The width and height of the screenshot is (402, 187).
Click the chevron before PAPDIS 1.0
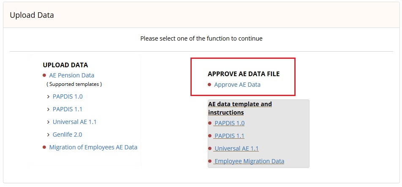click(x=48, y=97)
